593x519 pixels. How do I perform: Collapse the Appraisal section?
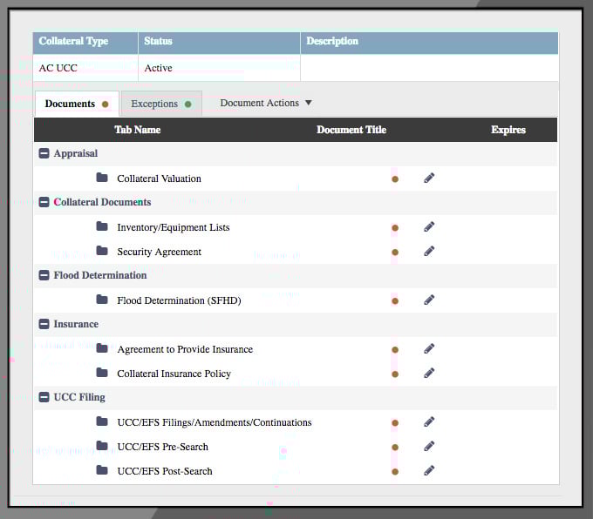(x=44, y=153)
